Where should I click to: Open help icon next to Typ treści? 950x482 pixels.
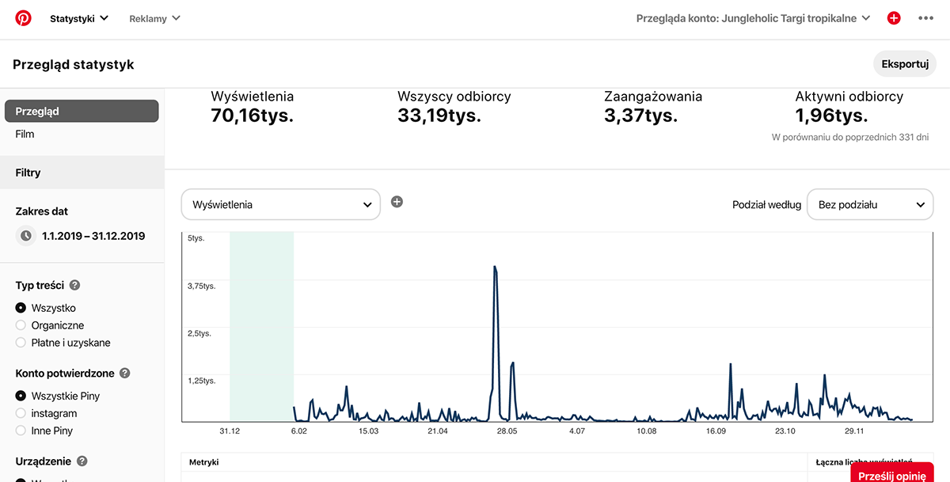(x=74, y=286)
